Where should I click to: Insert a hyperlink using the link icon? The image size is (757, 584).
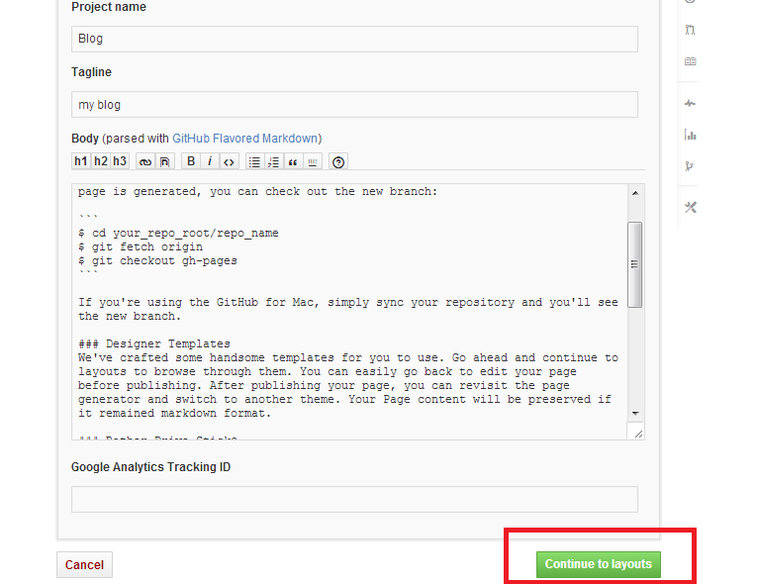(x=145, y=161)
